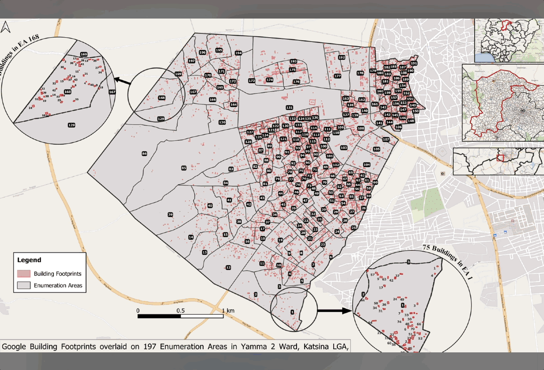Click label 1 on the main map
544x370 pixels.
click(x=291, y=312)
